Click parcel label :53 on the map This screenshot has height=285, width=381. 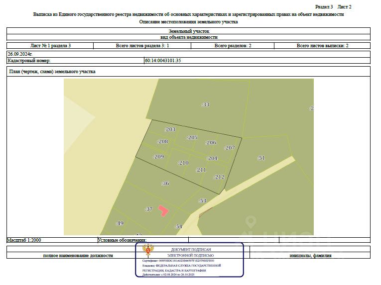tap(202, 201)
